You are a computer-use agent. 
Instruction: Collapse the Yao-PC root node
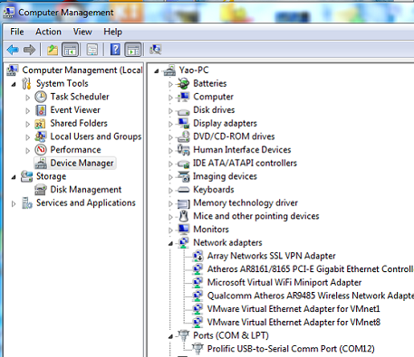point(157,71)
